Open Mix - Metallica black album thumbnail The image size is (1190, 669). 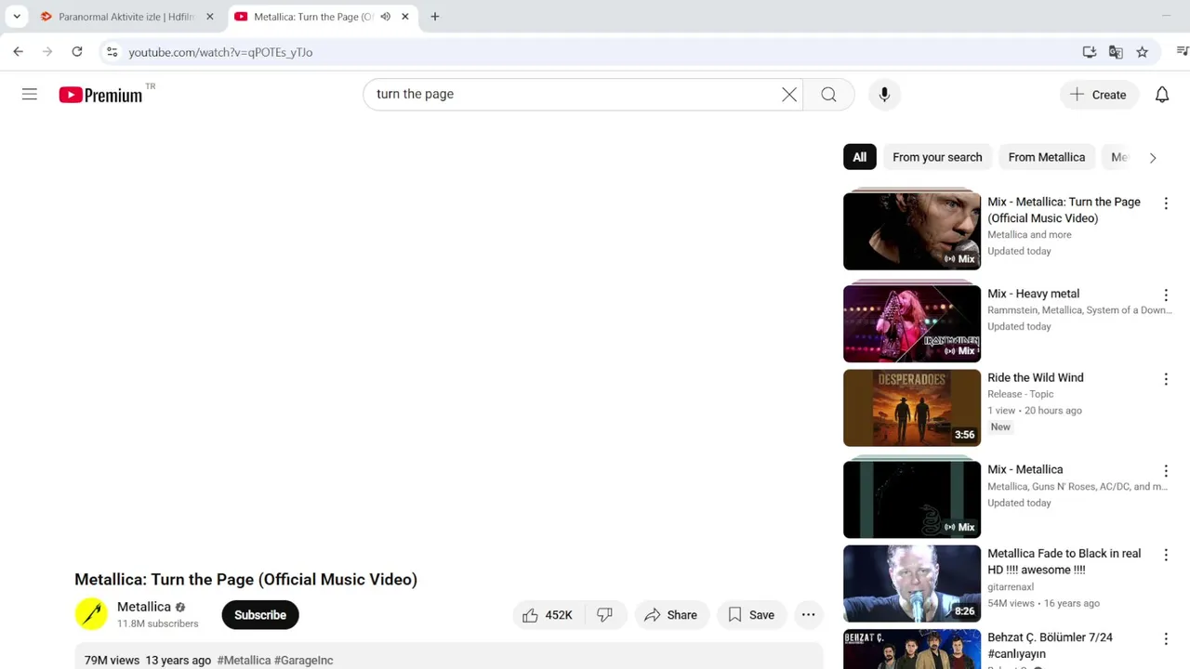tap(912, 499)
